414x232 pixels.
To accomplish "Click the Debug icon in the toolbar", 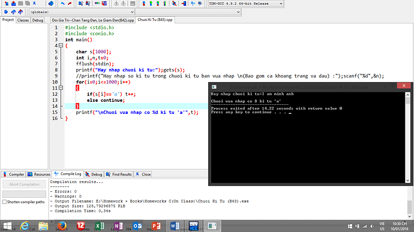I will [174, 4].
